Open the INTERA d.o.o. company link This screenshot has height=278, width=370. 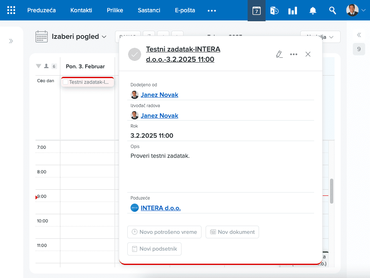pyautogui.click(x=161, y=208)
